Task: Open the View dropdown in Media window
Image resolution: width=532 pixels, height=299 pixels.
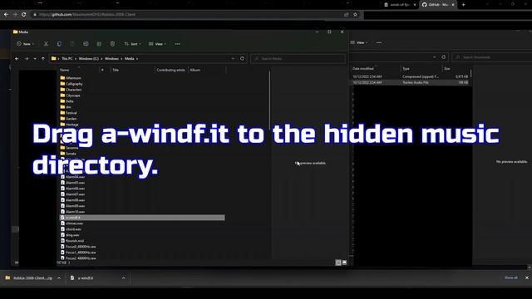Action: tap(158, 44)
